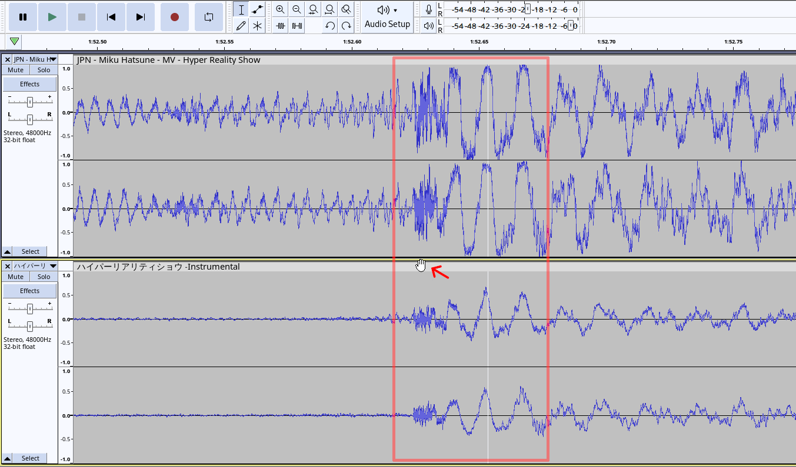Click the Zoom In magnifier

[280, 9]
